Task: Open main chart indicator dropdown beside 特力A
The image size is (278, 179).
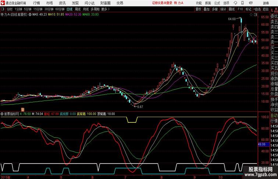Action: [30, 15]
